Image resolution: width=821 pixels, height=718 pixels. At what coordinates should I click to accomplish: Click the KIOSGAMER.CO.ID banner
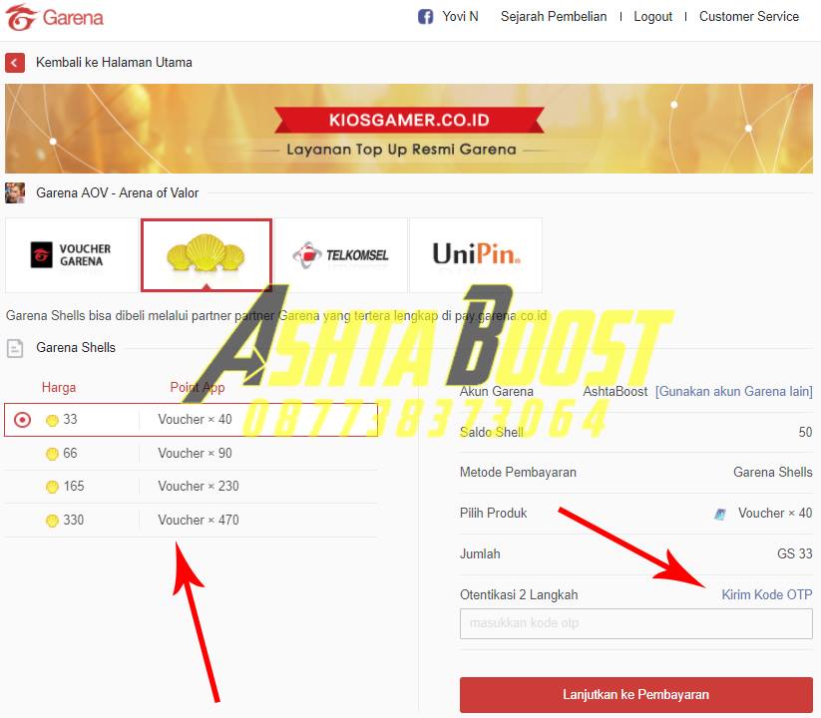pos(409,129)
